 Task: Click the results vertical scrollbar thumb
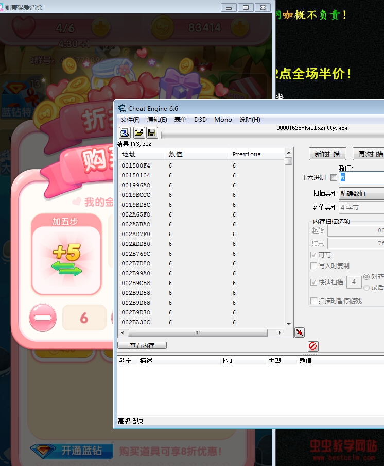click(288, 161)
